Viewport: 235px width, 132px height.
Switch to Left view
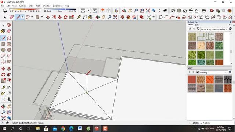tap(204, 11)
